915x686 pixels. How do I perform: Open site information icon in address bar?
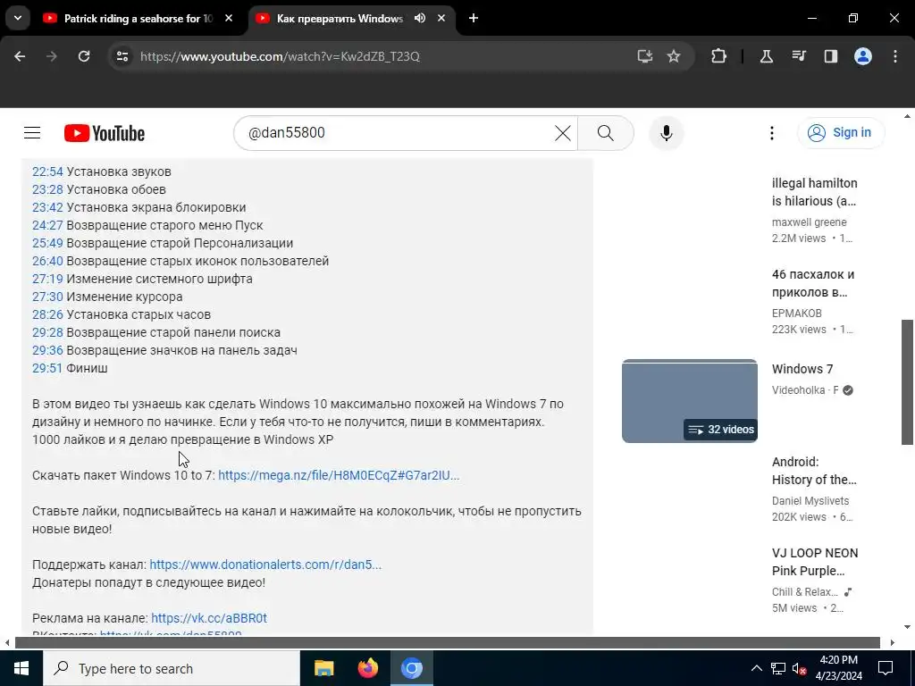(122, 56)
